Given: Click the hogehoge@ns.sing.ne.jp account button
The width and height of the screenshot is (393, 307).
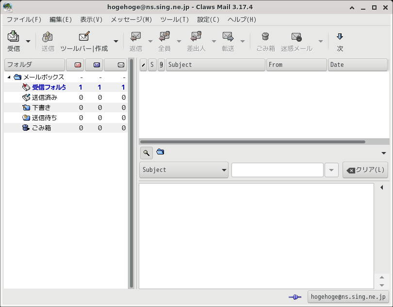Looking at the screenshot, I should [348, 297].
